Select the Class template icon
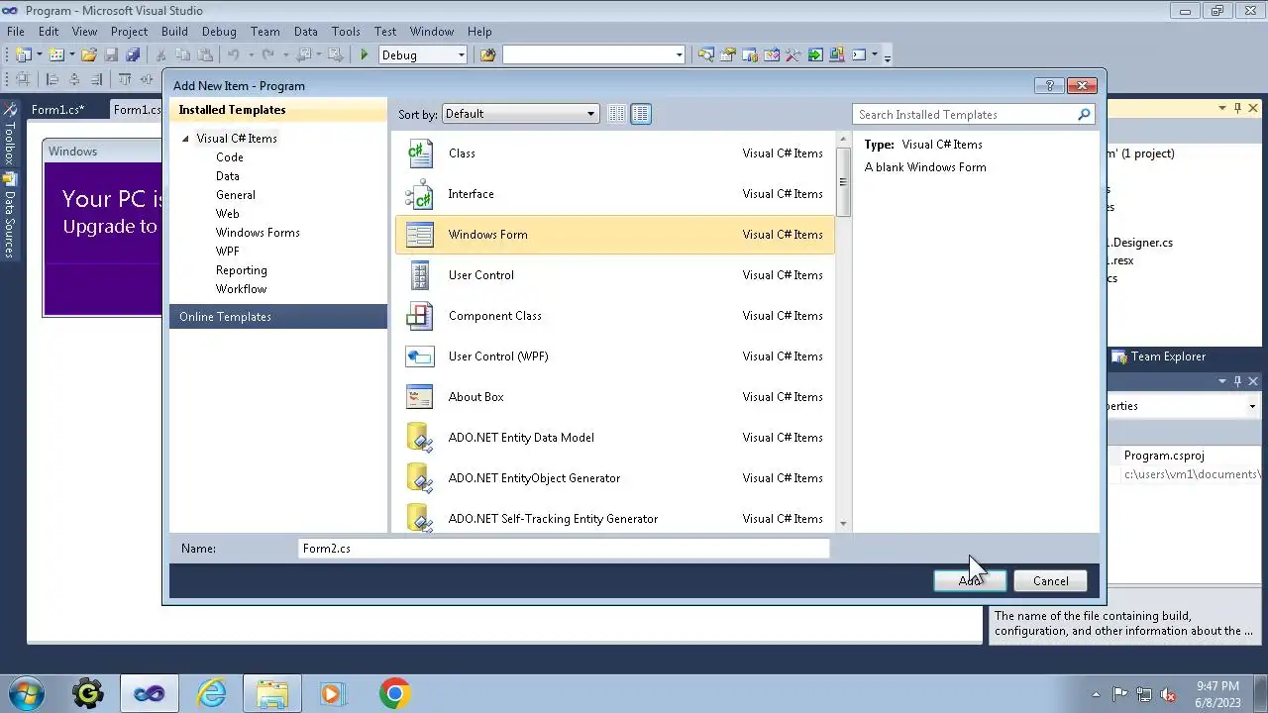 coord(420,153)
